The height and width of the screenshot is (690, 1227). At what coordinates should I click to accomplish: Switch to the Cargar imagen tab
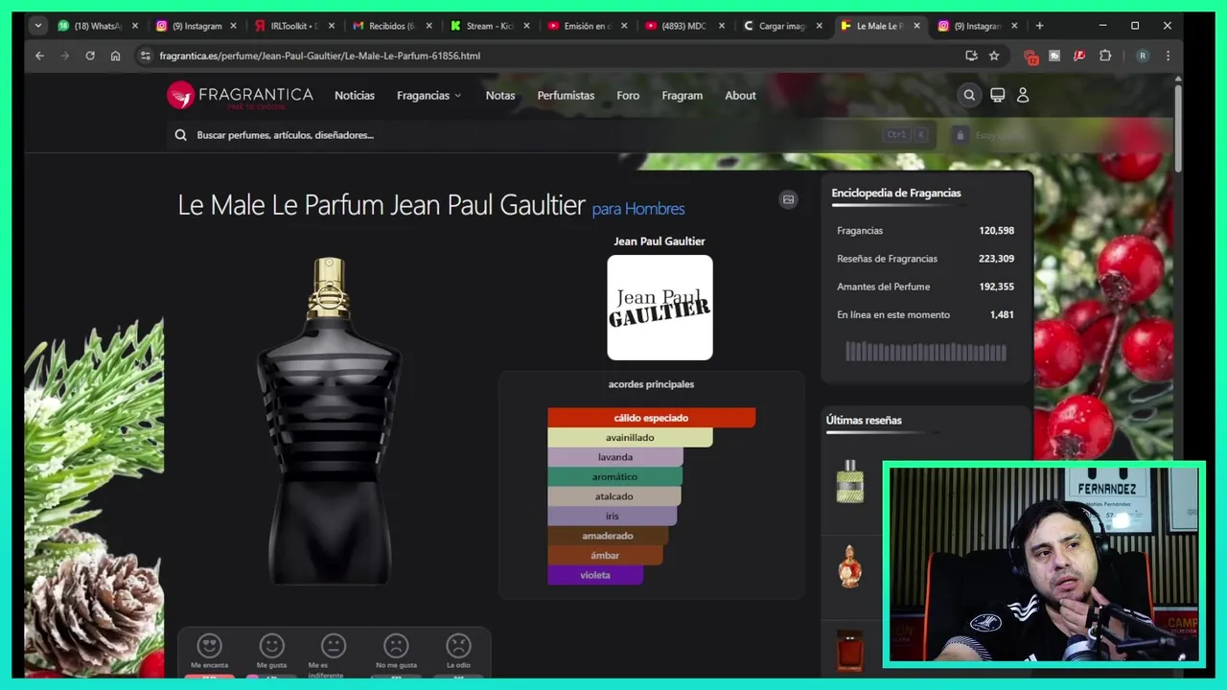pyautogui.click(x=782, y=26)
